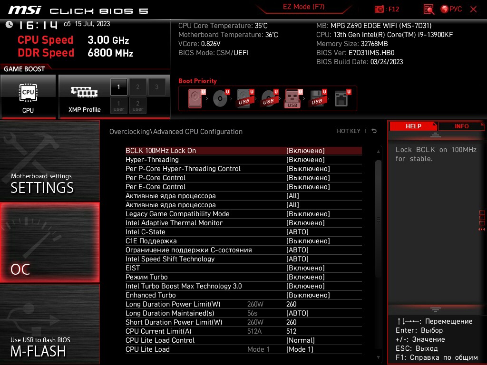Switch to the INFO tab

(x=461, y=126)
